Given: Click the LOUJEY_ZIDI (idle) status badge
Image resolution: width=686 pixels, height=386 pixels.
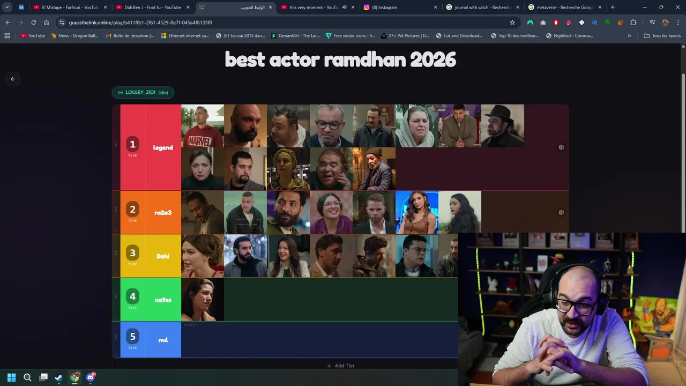Looking at the screenshot, I should (143, 92).
